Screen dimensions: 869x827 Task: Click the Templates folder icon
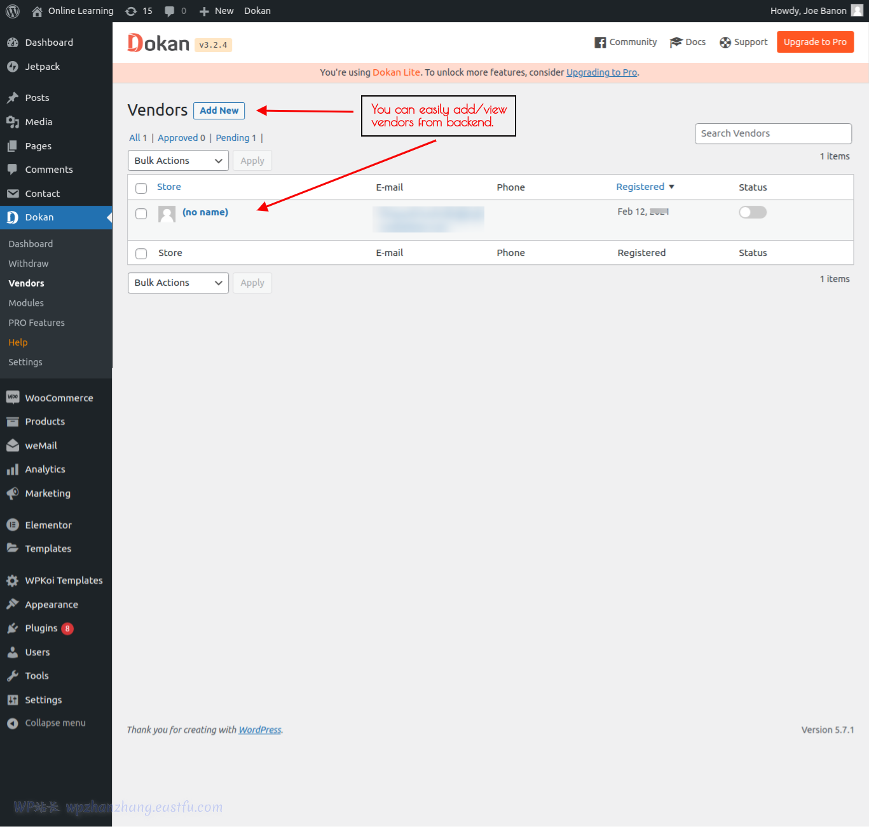[x=13, y=549]
